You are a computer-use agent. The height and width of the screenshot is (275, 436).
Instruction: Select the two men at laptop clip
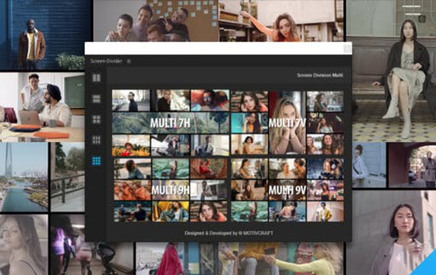tap(42, 107)
